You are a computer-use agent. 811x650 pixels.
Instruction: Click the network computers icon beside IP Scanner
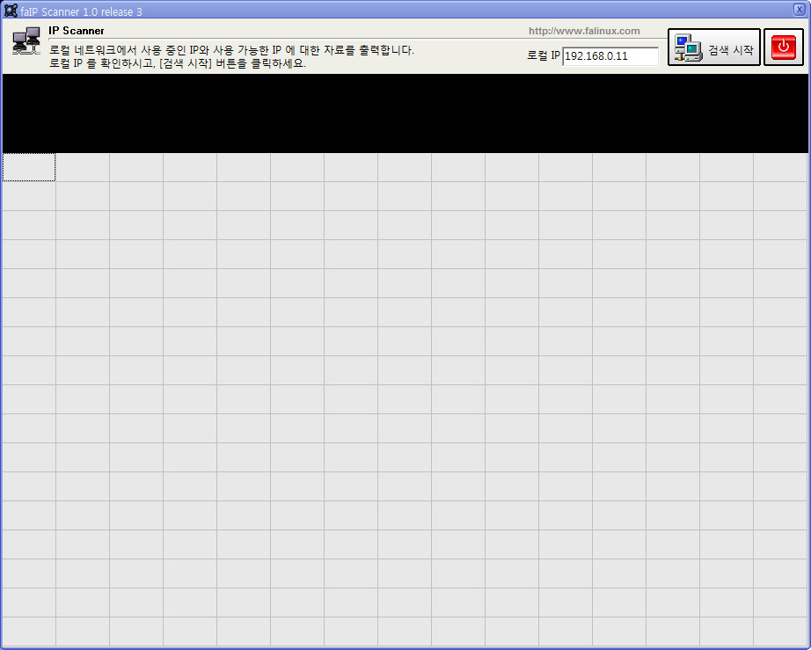[26, 40]
